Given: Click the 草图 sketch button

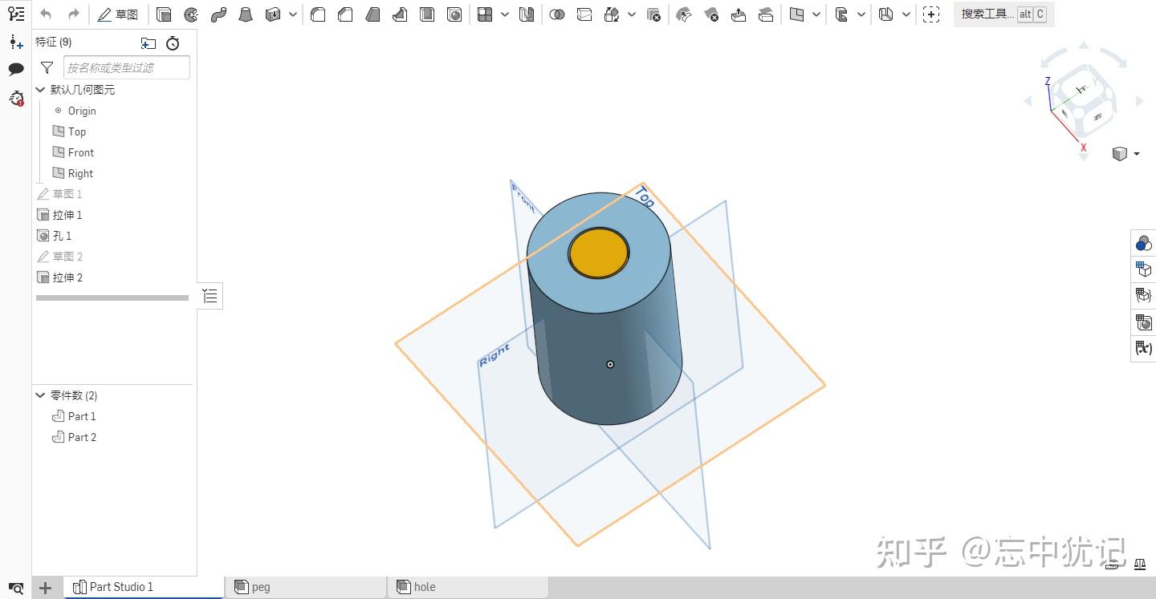Looking at the screenshot, I should point(117,14).
